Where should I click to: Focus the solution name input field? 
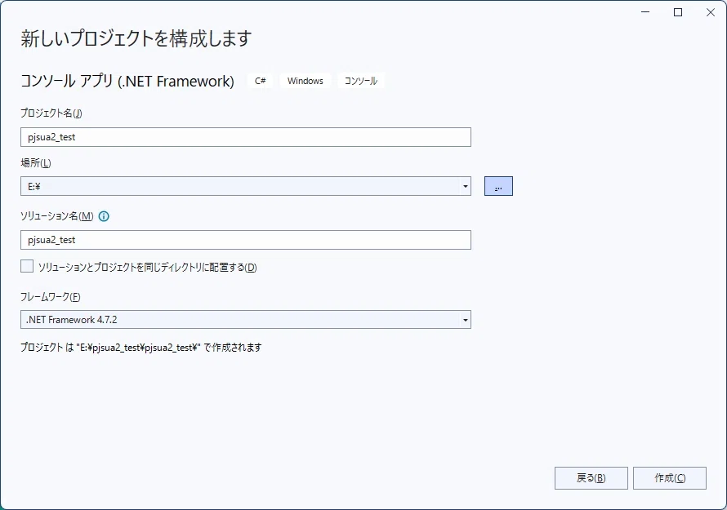pos(246,240)
